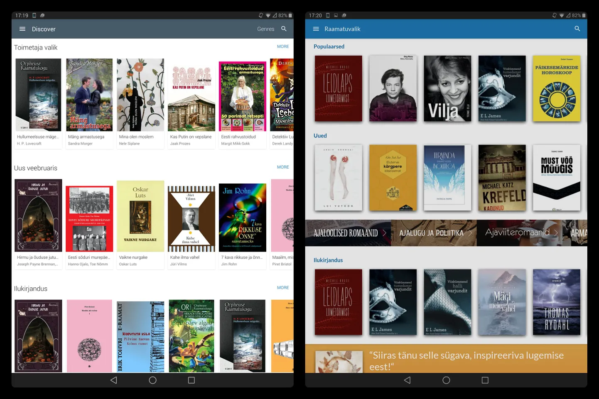The image size is (599, 399).
Task: Open blue winged book cover in Uued
Action: coord(447,178)
